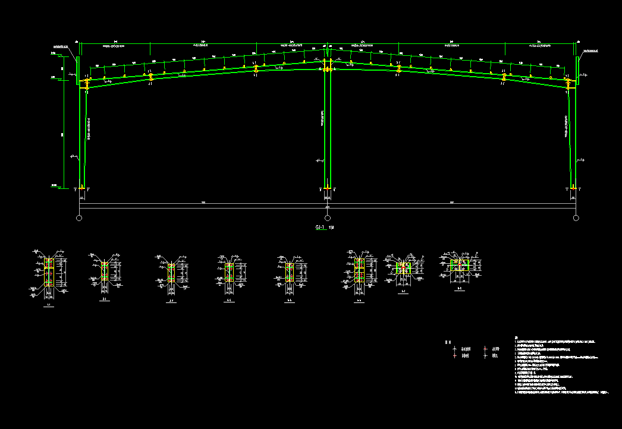Select the last green-framed detail on the right
Viewport: 622px width, 429px height.
coord(460,265)
